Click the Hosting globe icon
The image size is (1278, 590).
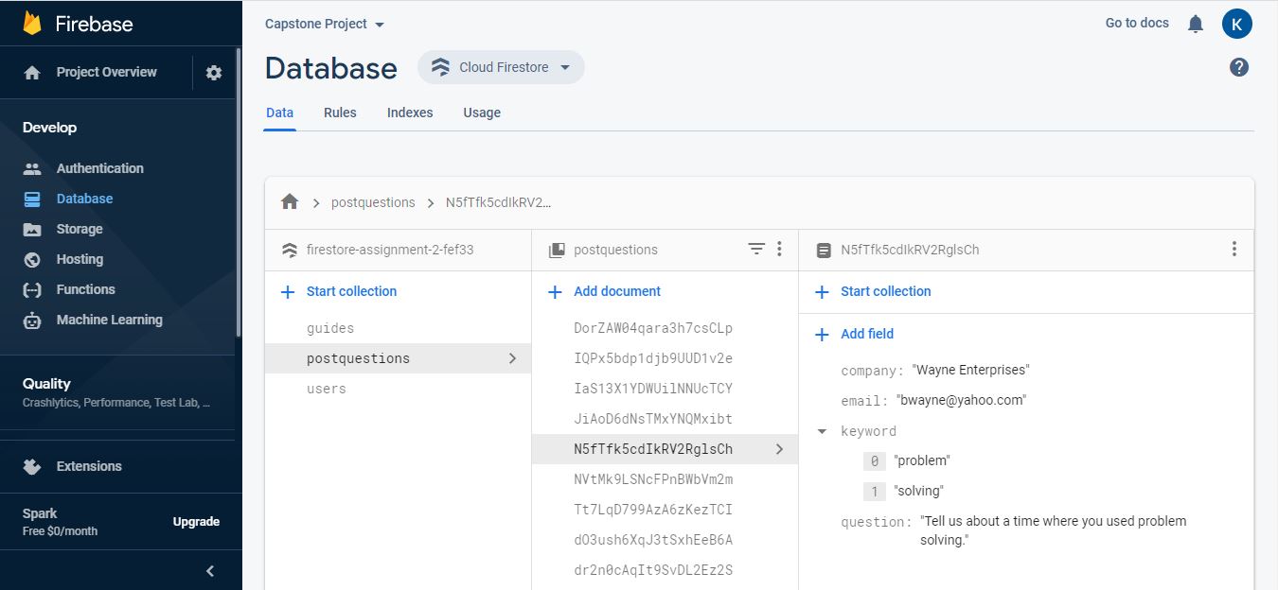pos(32,259)
